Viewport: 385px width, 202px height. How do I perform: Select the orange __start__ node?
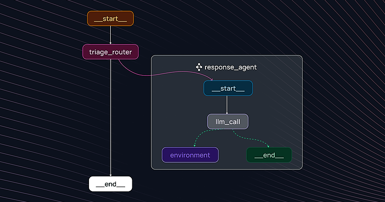click(111, 18)
